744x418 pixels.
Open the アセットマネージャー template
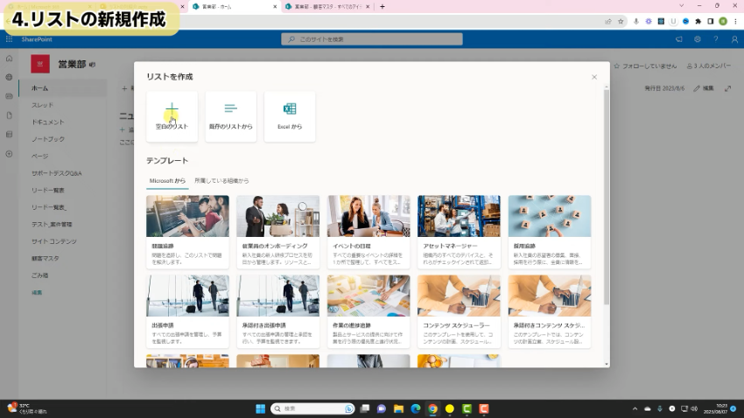pos(459,231)
